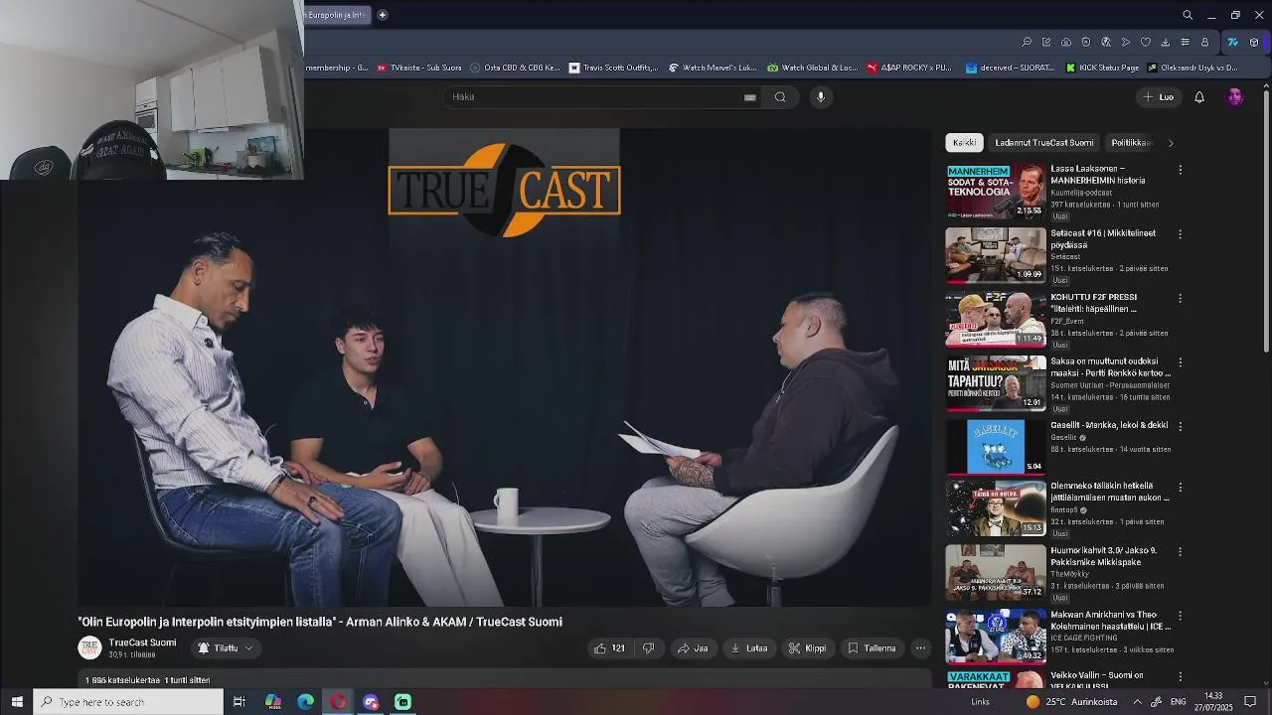Open KICK Status Page bookmark

pos(1103,68)
